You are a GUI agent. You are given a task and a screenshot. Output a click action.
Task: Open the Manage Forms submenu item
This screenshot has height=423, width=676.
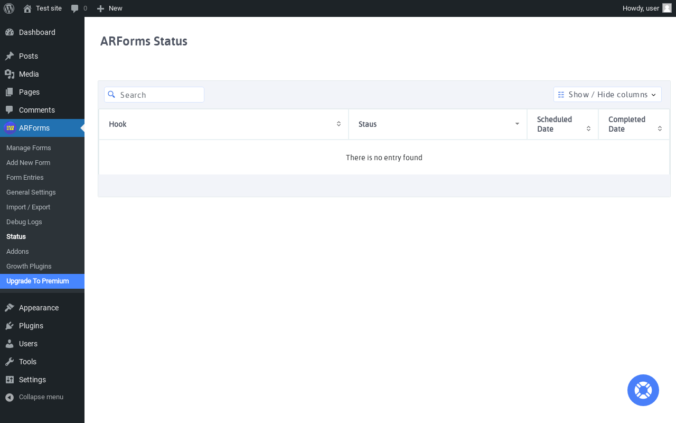click(x=29, y=148)
